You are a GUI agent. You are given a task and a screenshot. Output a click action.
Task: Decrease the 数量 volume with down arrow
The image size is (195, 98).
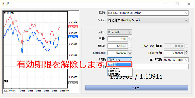pos(130,40)
